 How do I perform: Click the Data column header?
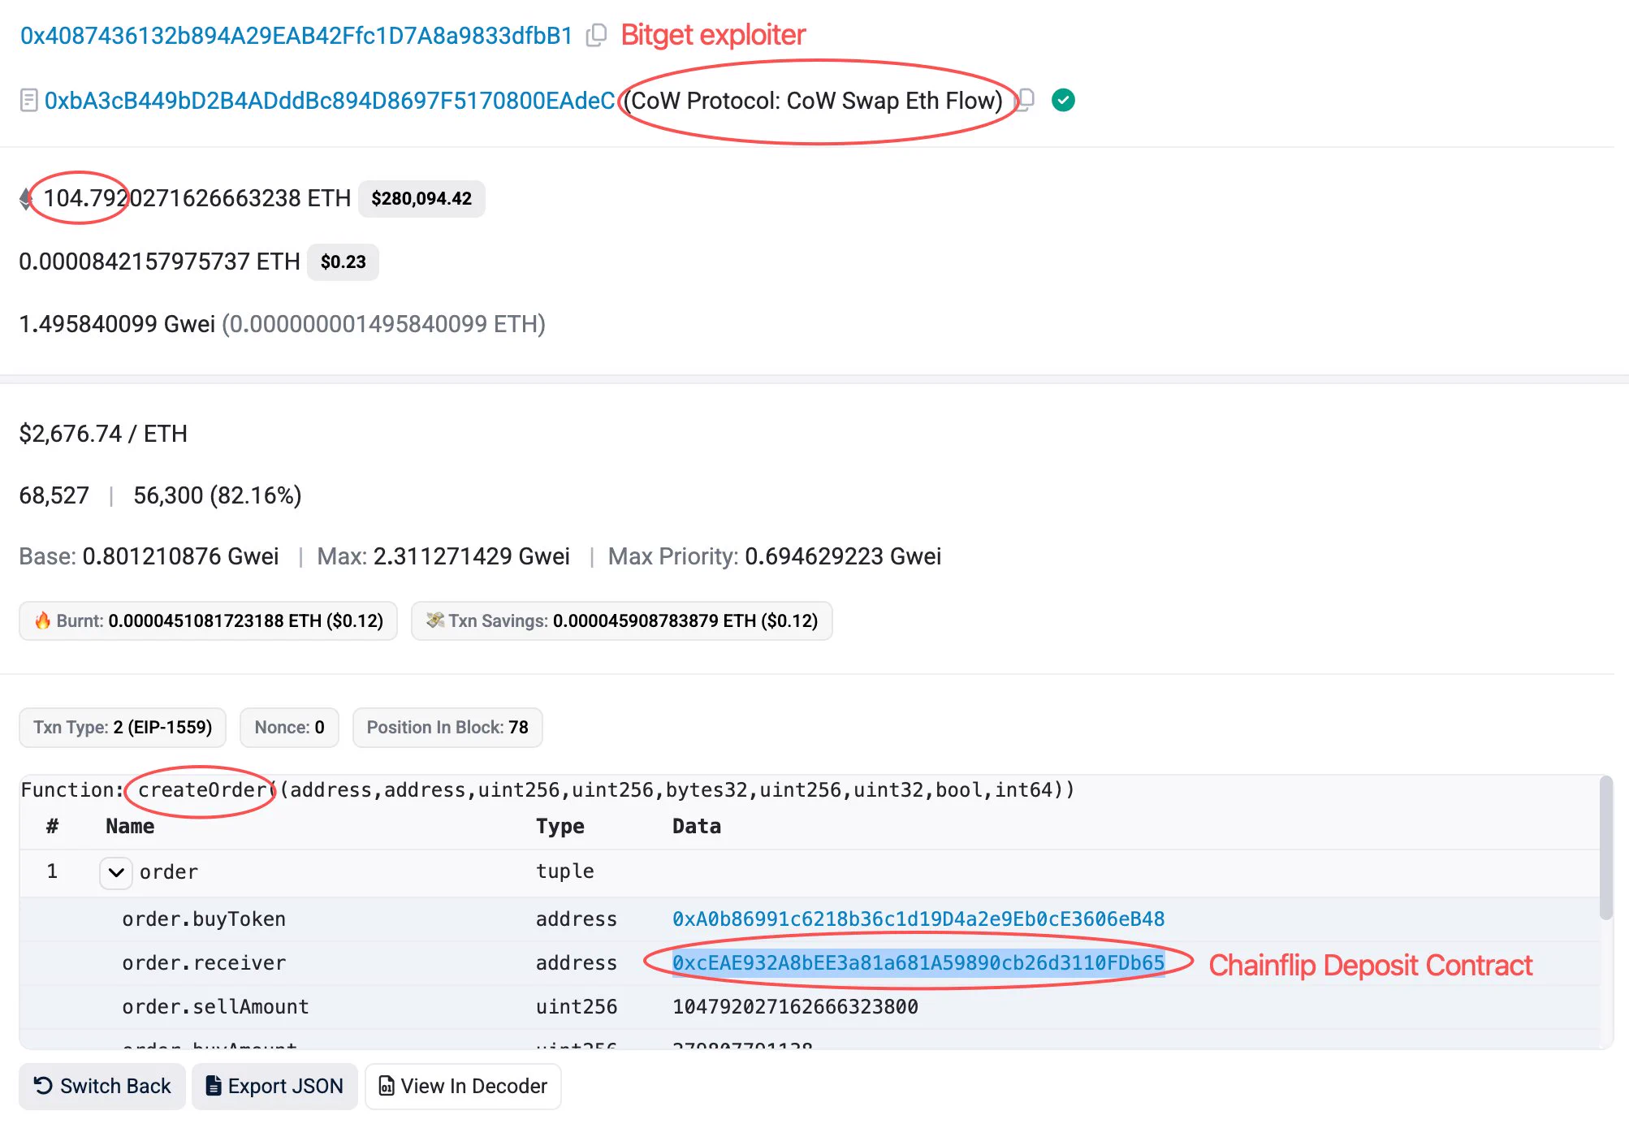696,826
